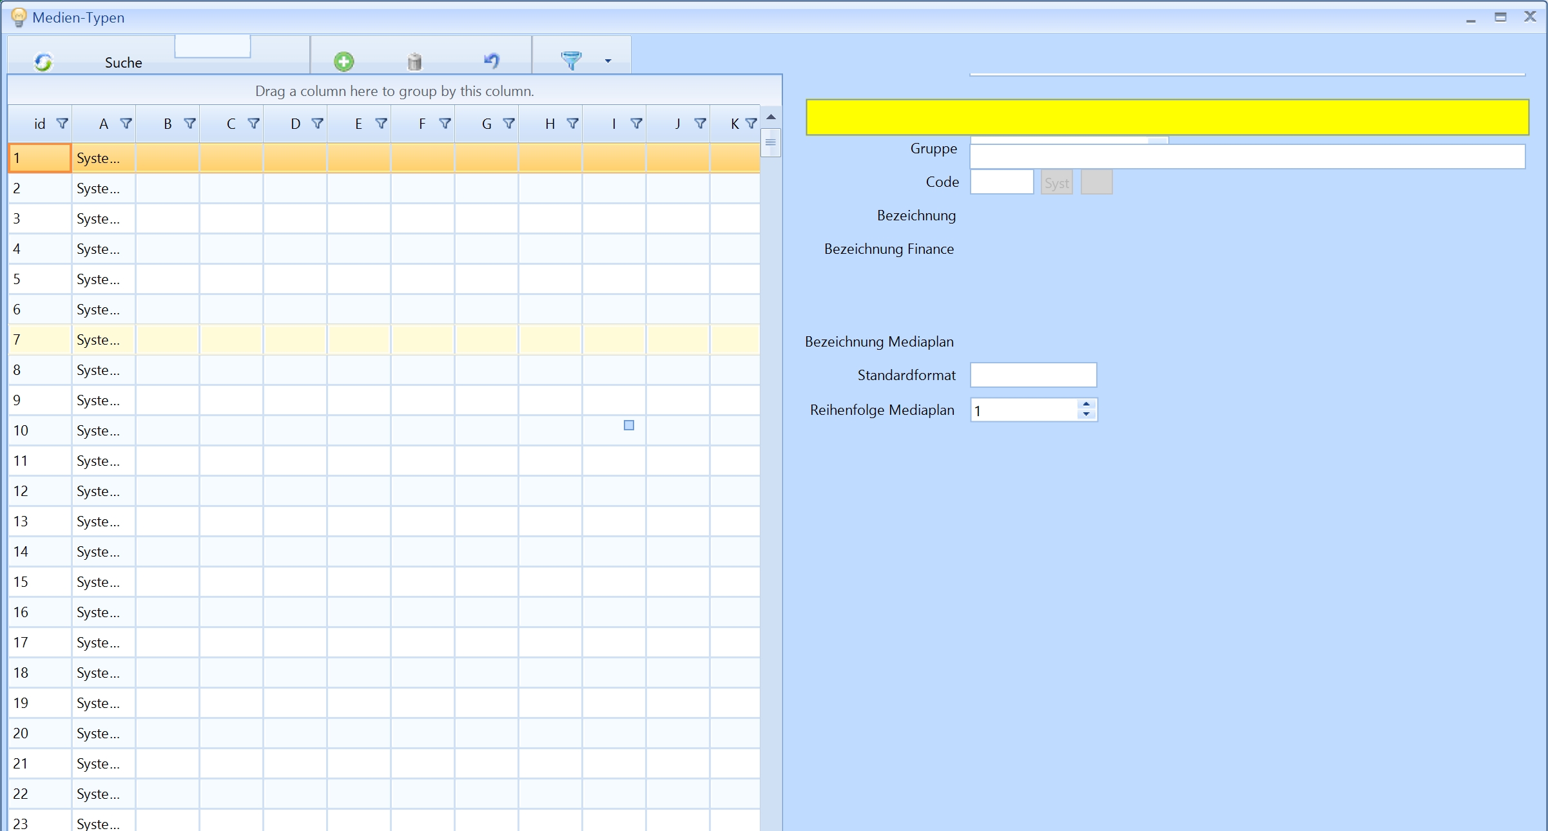
Task: Click the trash can delete icon
Action: 414,61
